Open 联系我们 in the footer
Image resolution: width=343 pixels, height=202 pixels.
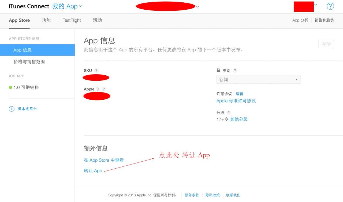pos(233,195)
